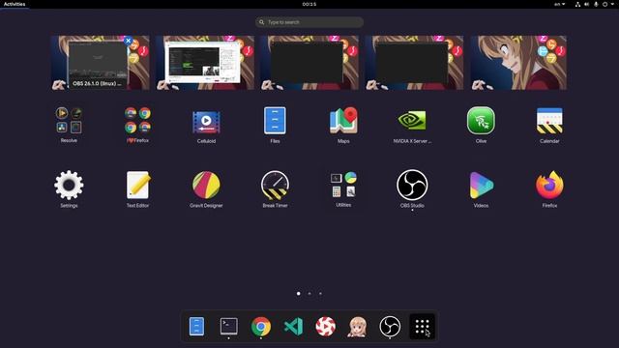Open NVIDIA X Server settings

coord(412,125)
